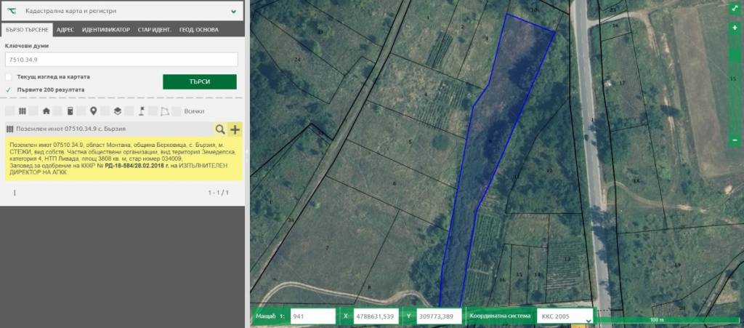744x328 pixels.
Task: Click the magnifier icon on result row
Action: [x=219, y=129]
